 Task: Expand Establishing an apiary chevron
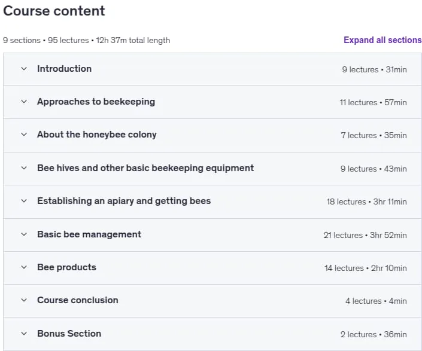click(24, 201)
